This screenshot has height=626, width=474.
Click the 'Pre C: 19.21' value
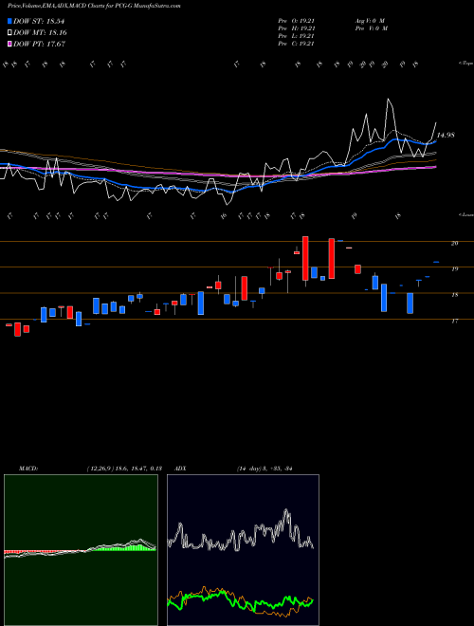[x=296, y=44]
